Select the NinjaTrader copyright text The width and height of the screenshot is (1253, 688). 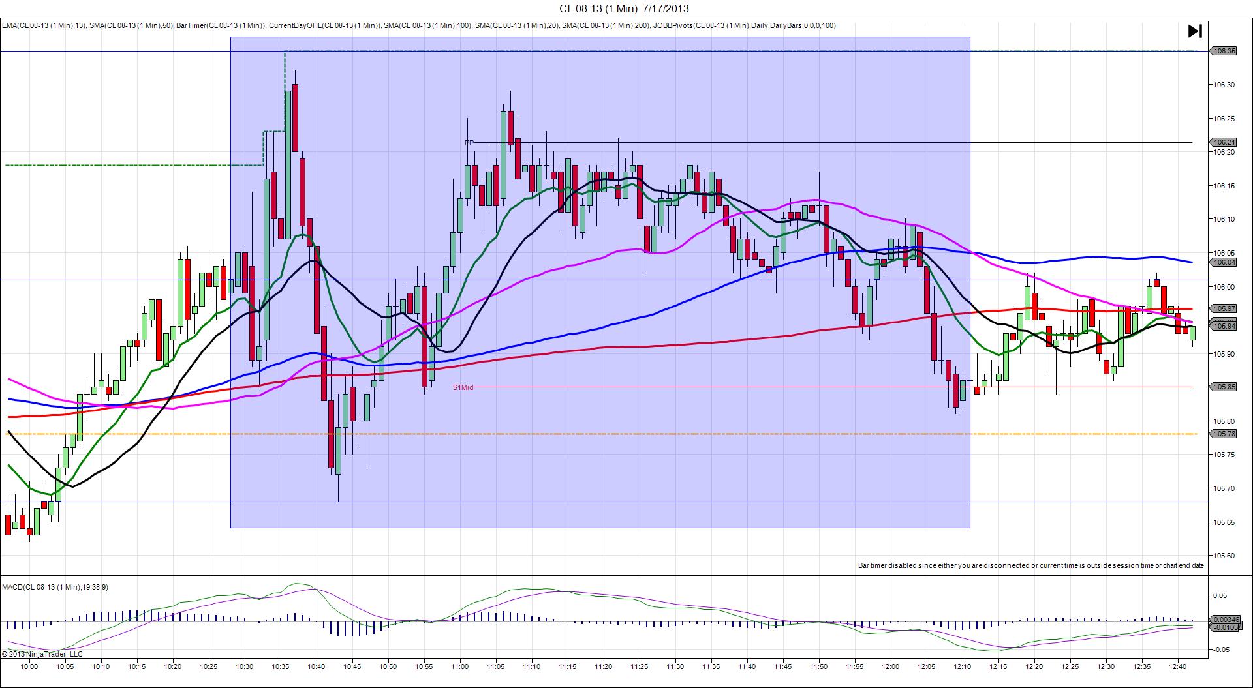pos(42,654)
